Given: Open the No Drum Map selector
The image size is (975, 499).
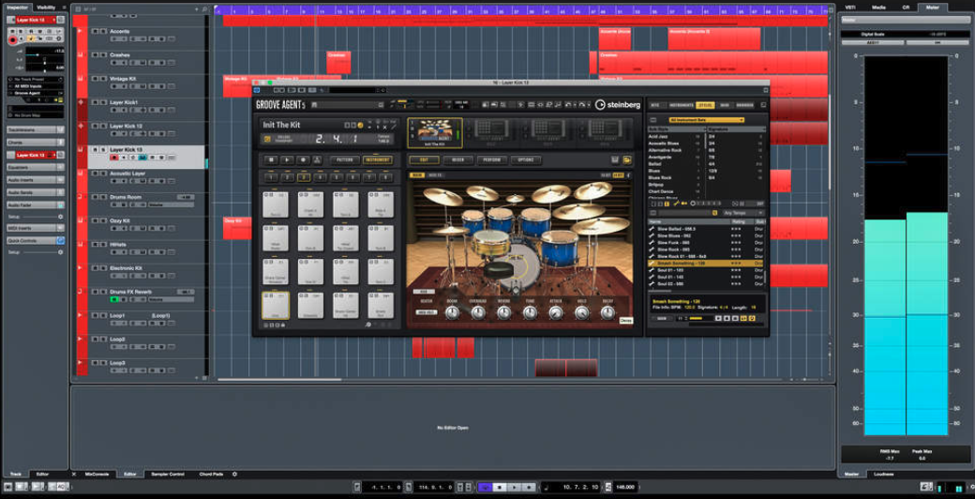Looking at the screenshot, I should tap(35, 115).
